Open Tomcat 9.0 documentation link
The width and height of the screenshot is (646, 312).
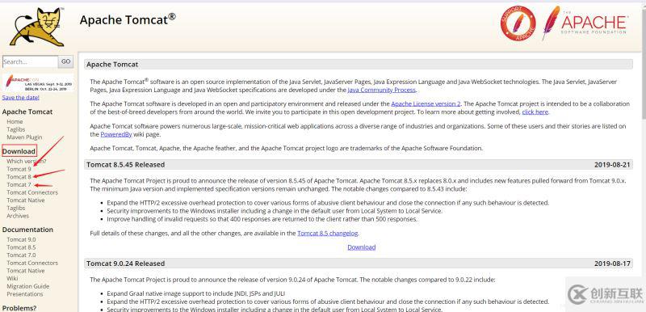tap(21, 239)
